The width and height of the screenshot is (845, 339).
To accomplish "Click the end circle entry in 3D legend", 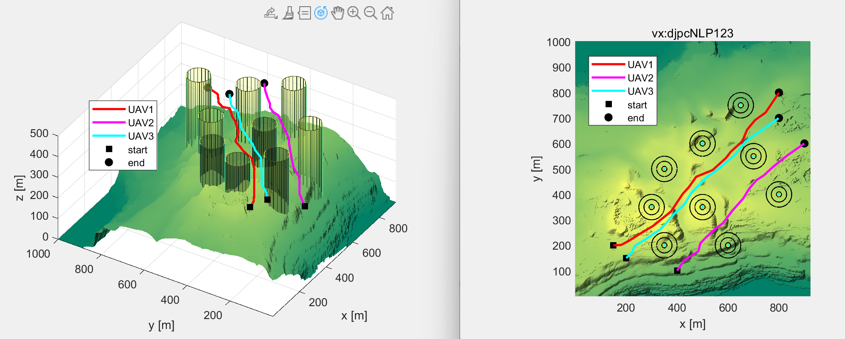I will (109, 162).
